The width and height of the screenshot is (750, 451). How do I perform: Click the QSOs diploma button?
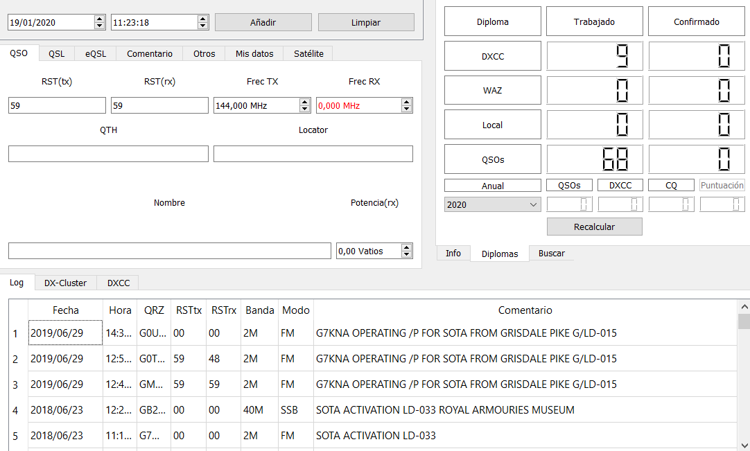coord(493,159)
